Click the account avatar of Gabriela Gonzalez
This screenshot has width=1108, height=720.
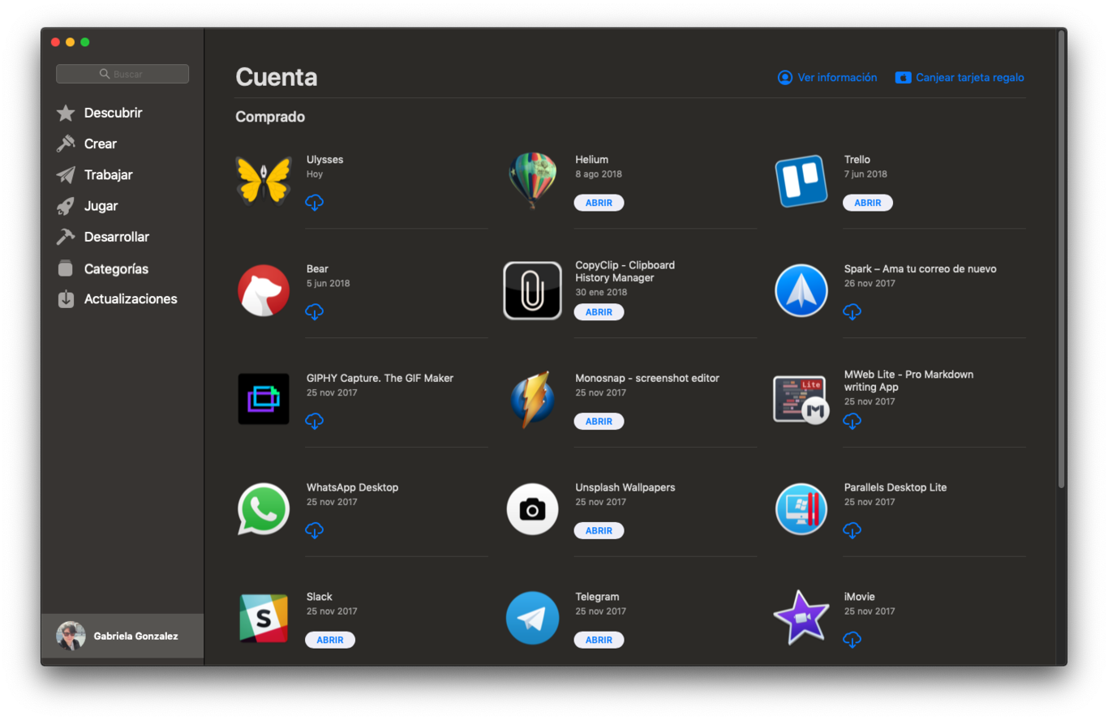tap(71, 636)
